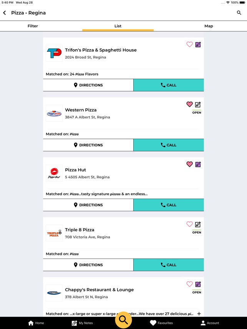247x329 pixels.
Task: Call Pizza Hut
Action: click(168, 205)
